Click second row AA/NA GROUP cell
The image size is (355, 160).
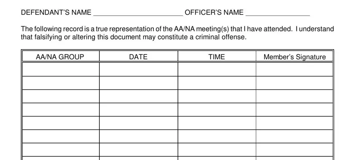(x=61, y=83)
